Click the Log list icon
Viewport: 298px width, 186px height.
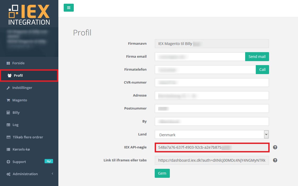(8, 125)
